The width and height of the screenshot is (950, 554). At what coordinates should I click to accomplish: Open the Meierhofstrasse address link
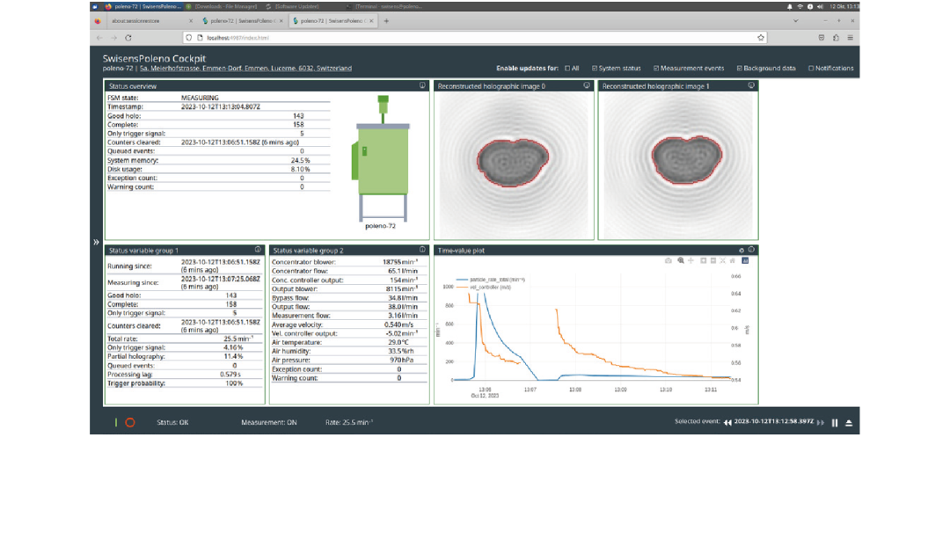click(x=245, y=69)
